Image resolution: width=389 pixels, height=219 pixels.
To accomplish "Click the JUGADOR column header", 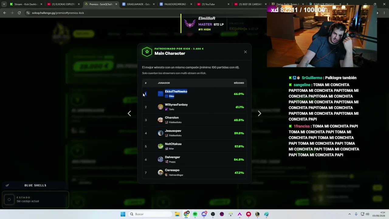I will point(164,83).
